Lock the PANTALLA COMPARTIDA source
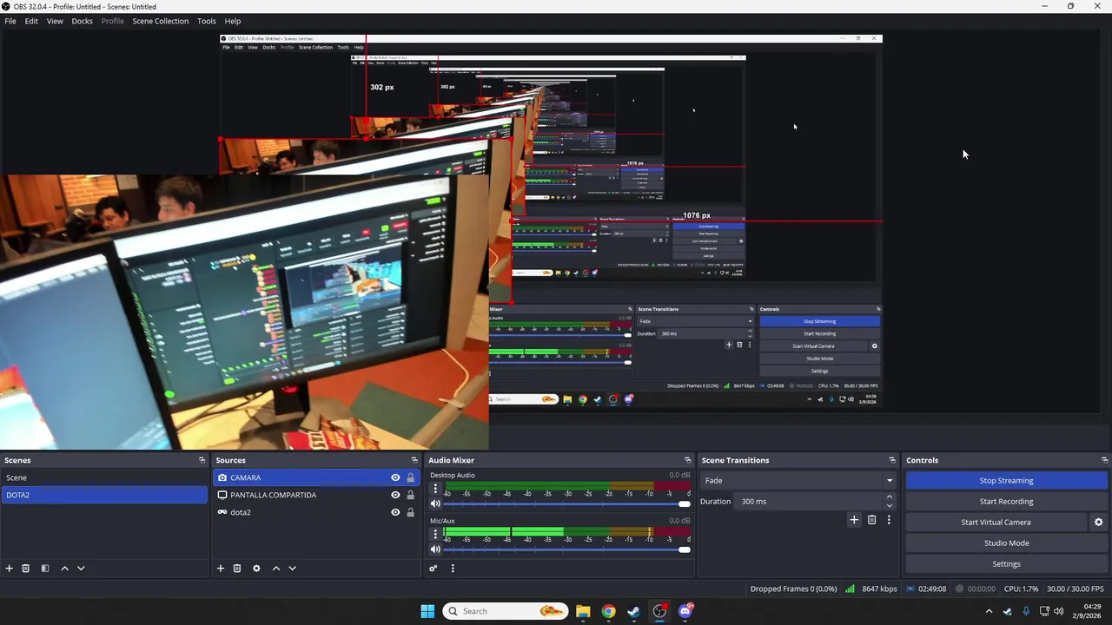Viewport: 1112px width, 625px height. tap(410, 495)
